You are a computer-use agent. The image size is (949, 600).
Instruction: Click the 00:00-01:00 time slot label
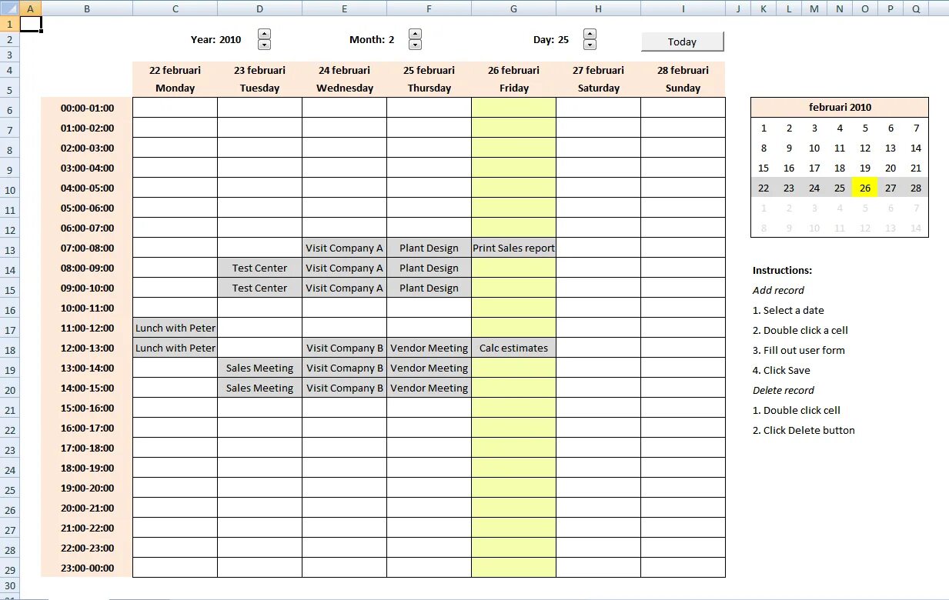tap(87, 108)
